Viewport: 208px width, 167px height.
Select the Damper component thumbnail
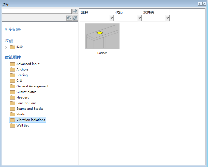(102, 36)
